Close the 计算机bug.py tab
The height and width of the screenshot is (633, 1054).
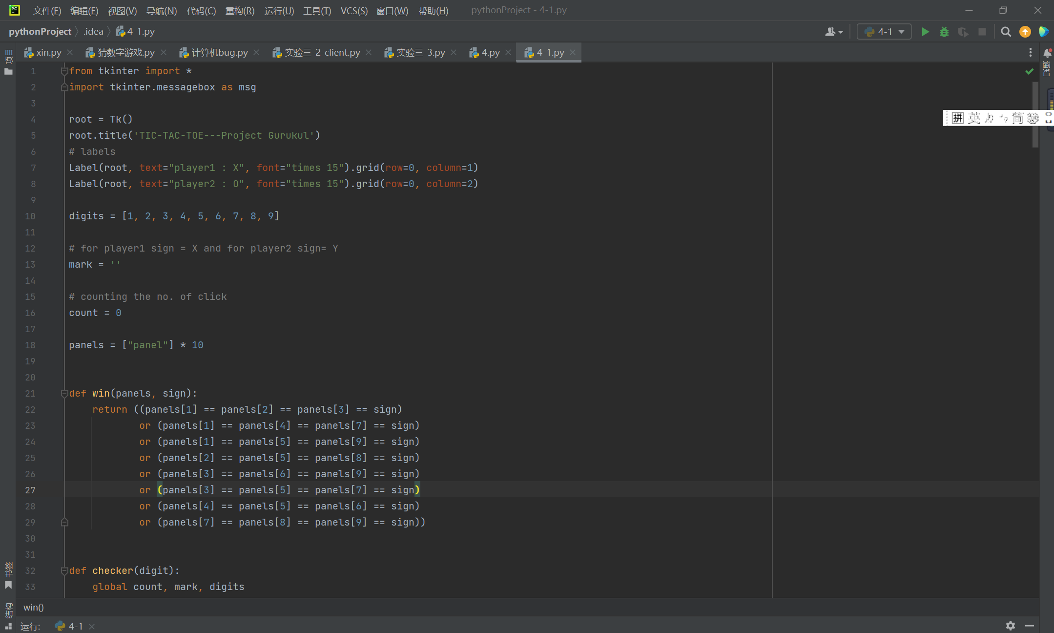click(257, 52)
